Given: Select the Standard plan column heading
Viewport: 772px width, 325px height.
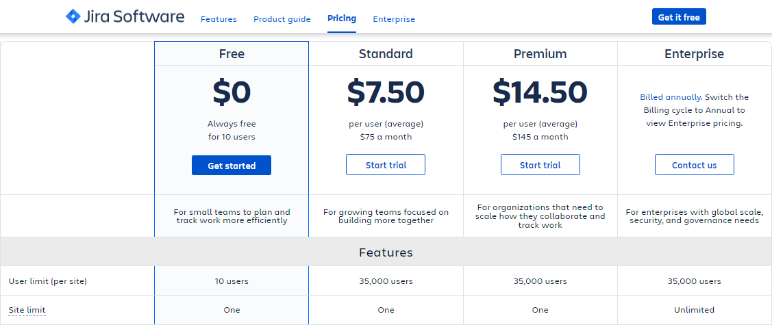Looking at the screenshot, I should [386, 54].
